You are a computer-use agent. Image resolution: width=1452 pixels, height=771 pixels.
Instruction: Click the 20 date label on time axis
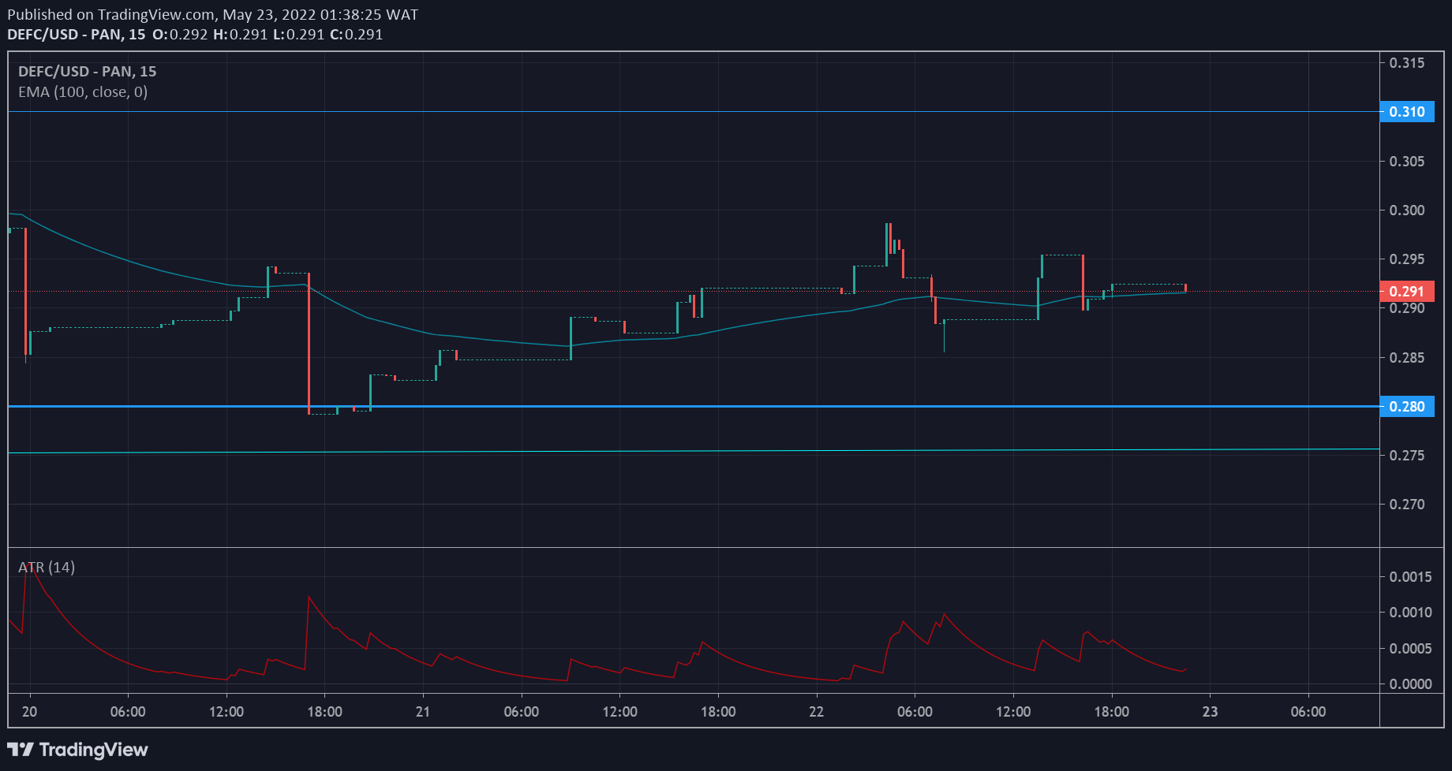click(30, 712)
